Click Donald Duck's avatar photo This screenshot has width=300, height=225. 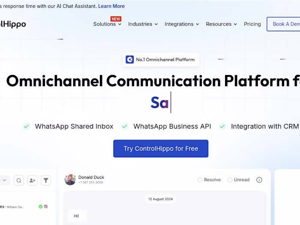(70, 180)
